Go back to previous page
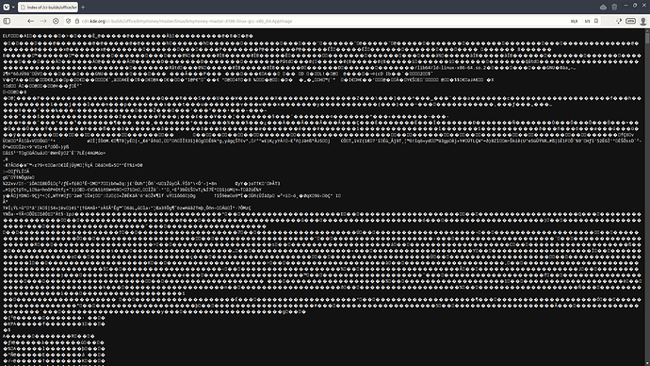Screen dimensions: 650x366 31,21
